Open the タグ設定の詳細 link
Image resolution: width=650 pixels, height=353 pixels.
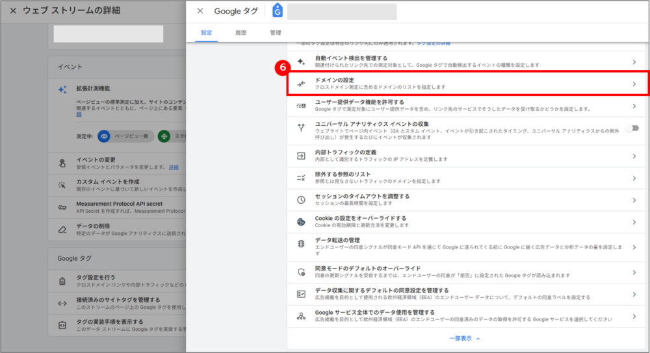[x=434, y=43]
